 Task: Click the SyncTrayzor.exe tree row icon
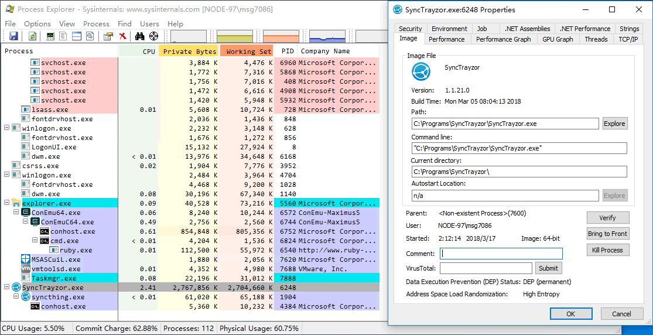pyautogui.click(x=16, y=288)
